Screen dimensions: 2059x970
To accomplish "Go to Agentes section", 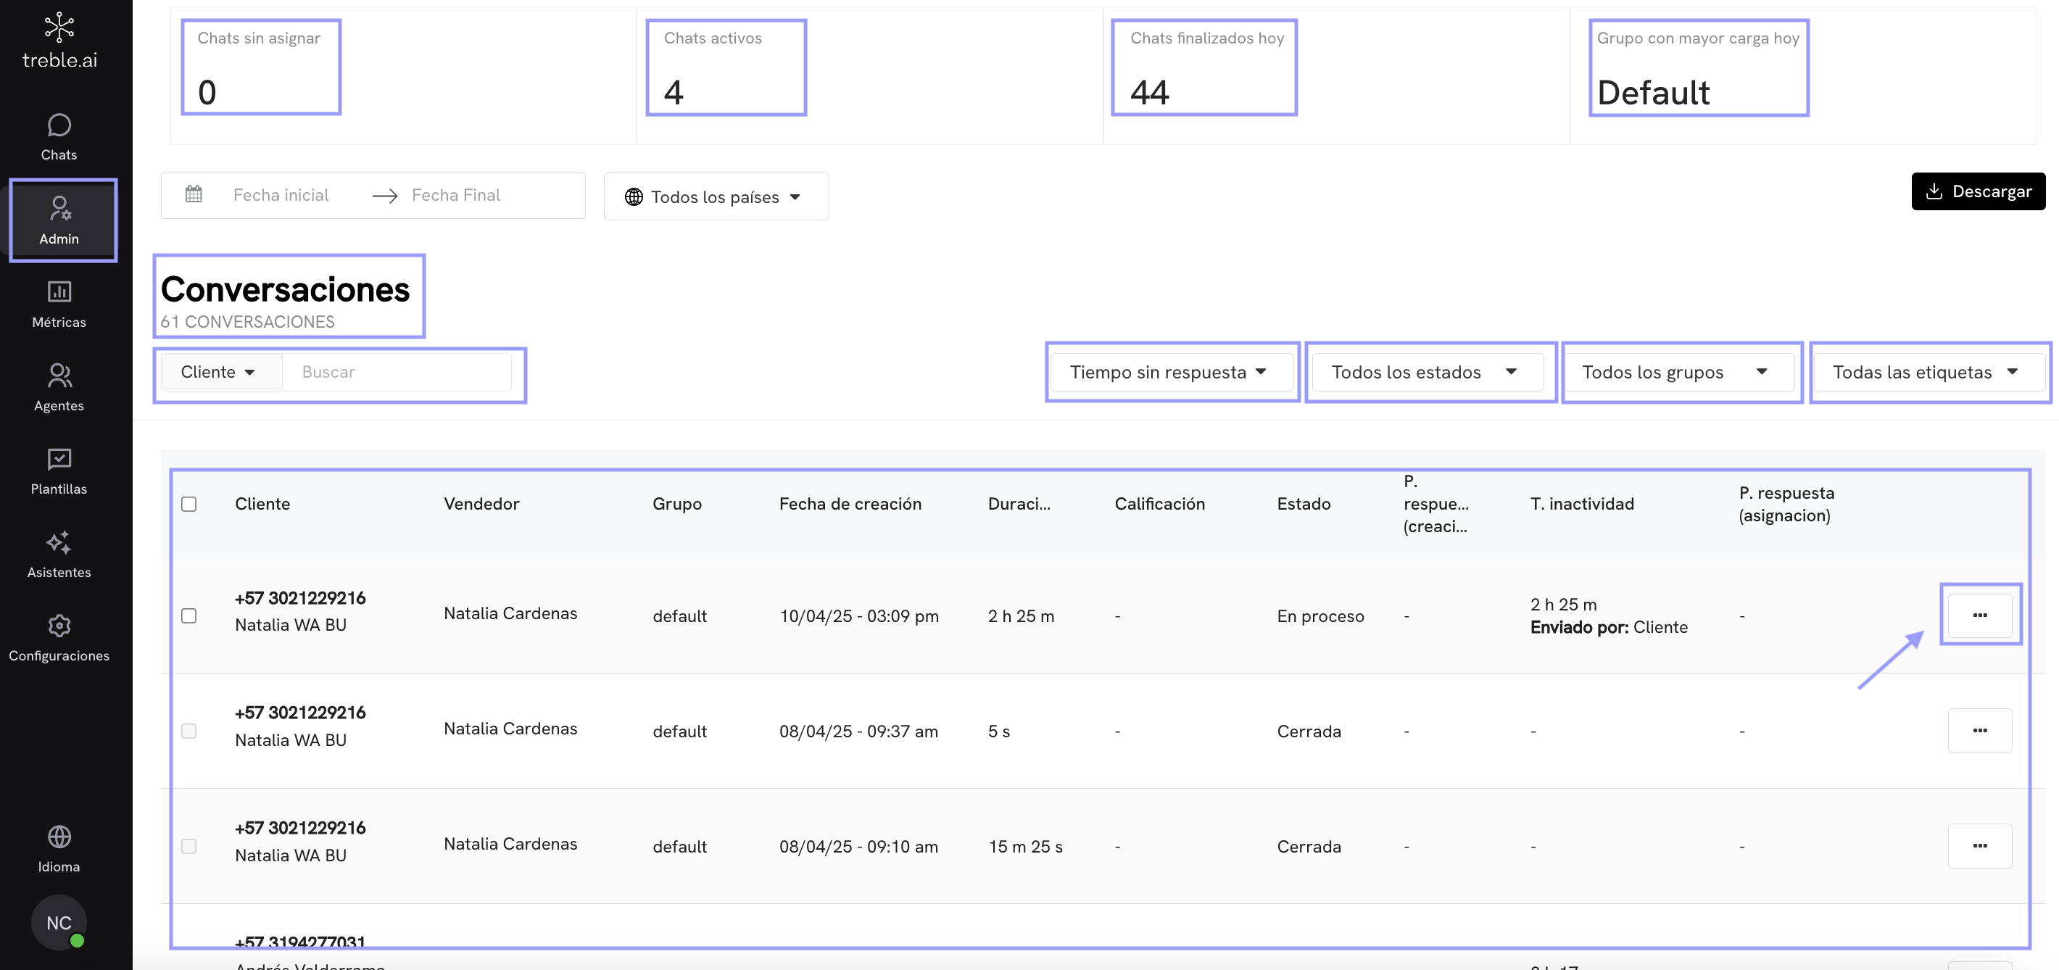I will tap(59, 388).
